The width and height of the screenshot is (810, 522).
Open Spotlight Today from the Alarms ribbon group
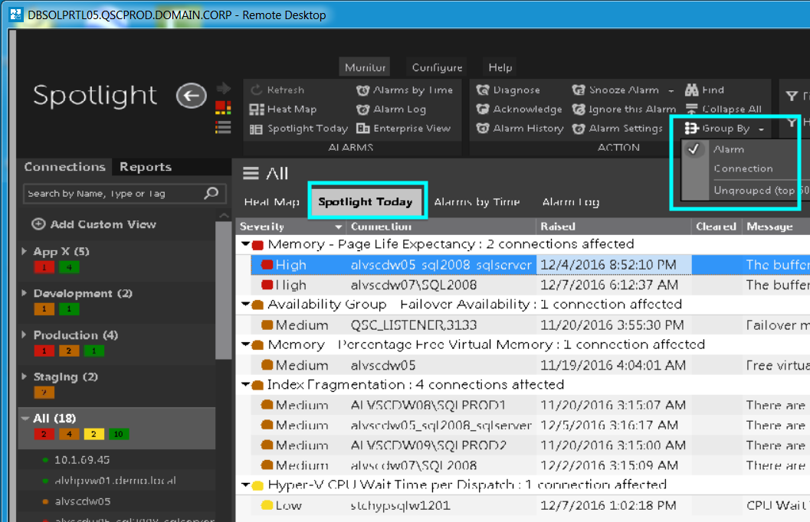point(299,129)
